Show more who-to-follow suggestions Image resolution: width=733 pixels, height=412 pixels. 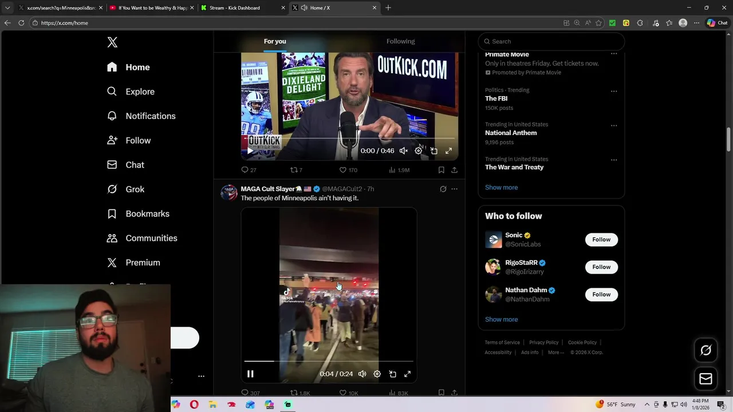pos(501,319)
